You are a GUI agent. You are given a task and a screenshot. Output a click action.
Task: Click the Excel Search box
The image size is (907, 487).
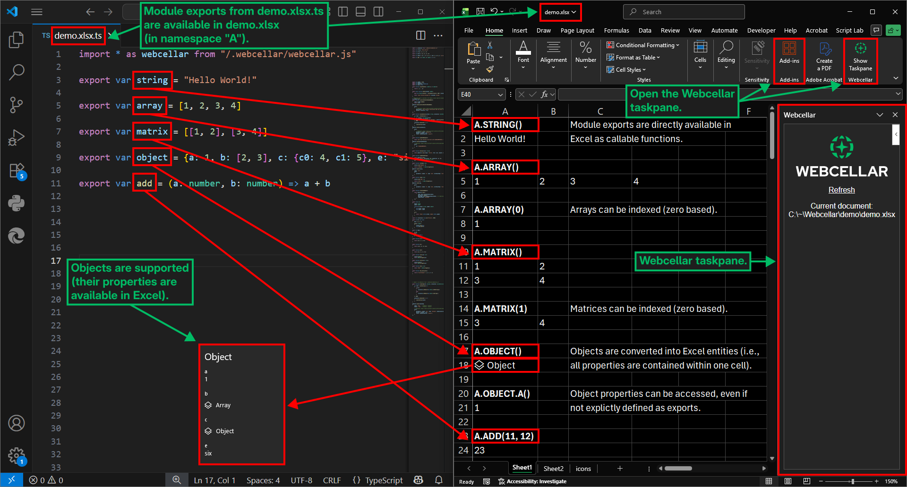(x=684, y=12)
